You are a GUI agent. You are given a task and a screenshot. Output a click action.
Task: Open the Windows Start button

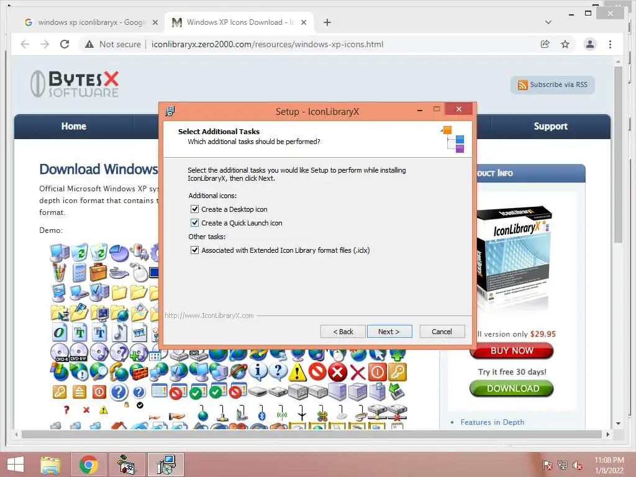click(x=16, y=465)
